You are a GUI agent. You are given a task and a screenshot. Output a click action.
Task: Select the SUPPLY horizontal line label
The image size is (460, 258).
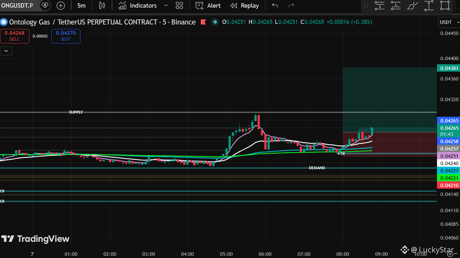(x=76, y=112)
